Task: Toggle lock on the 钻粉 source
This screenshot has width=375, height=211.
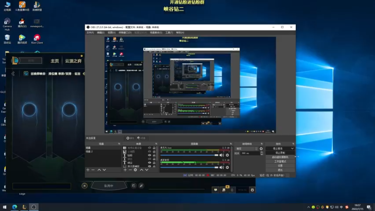Action: pos(154,155)
